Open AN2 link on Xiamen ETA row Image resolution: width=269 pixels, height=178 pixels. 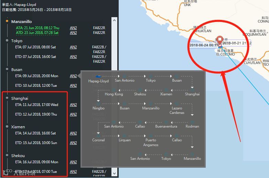pos(73,133)
